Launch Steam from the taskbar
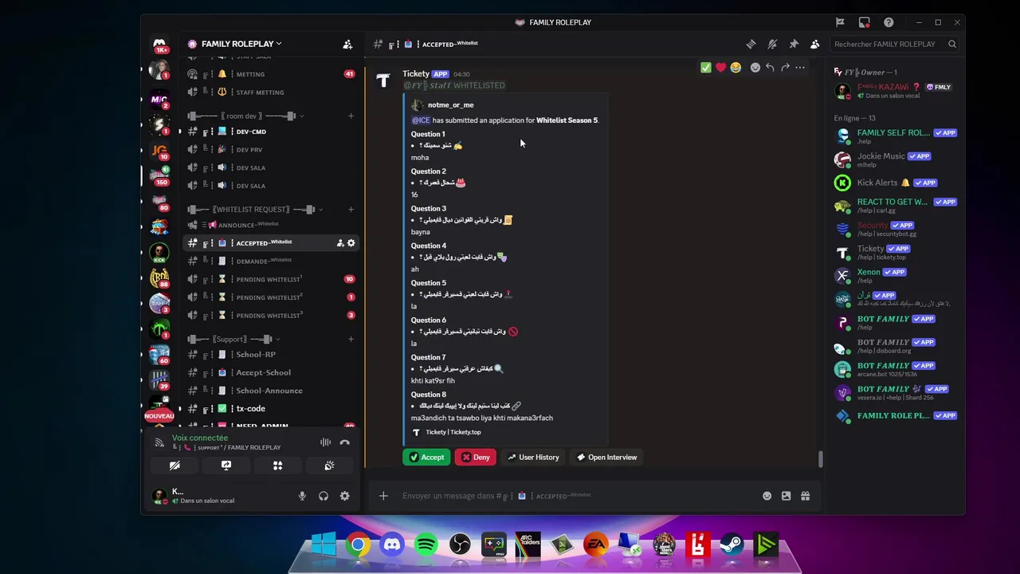This screenshot has height=574, width=1020. [x=732, y=545]
